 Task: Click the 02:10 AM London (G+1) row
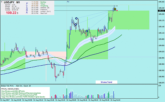[41, 11]
